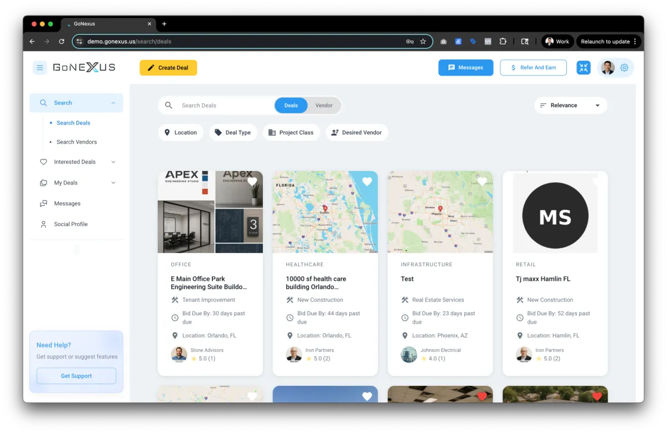Image resolution: width=667 pixels, height=433 pixels.
Task: Focus the Search Deals input field
Action: click(225, 105)
